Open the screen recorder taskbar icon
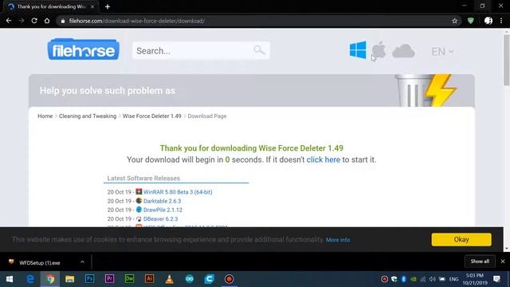 [229, 279]
